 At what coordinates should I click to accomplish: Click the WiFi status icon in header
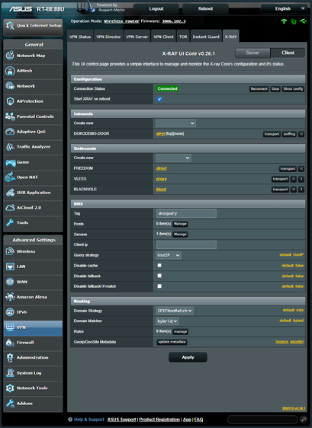point(284,21)
